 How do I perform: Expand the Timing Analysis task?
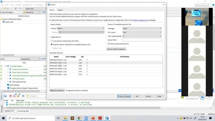(x=8, y=79)
